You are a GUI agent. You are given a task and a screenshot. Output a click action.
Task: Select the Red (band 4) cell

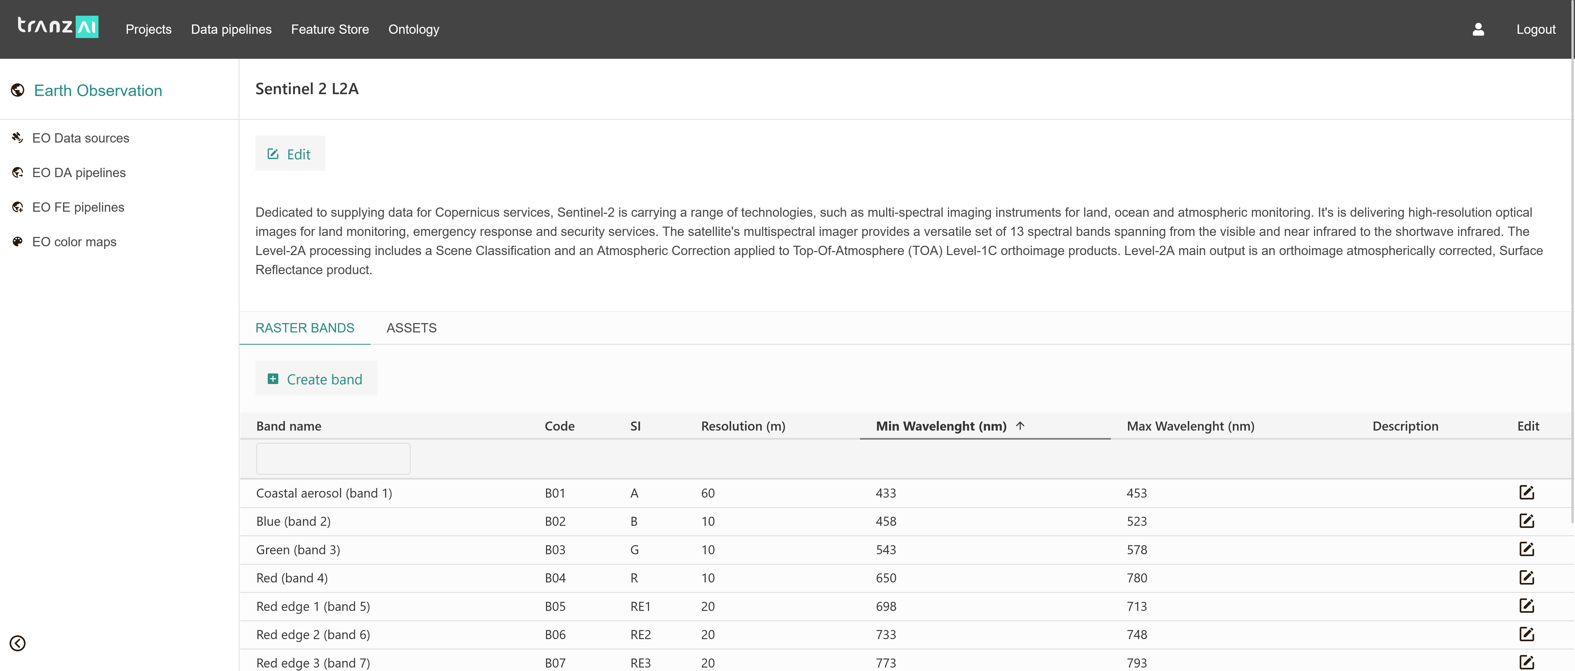[x=292, y=578]
